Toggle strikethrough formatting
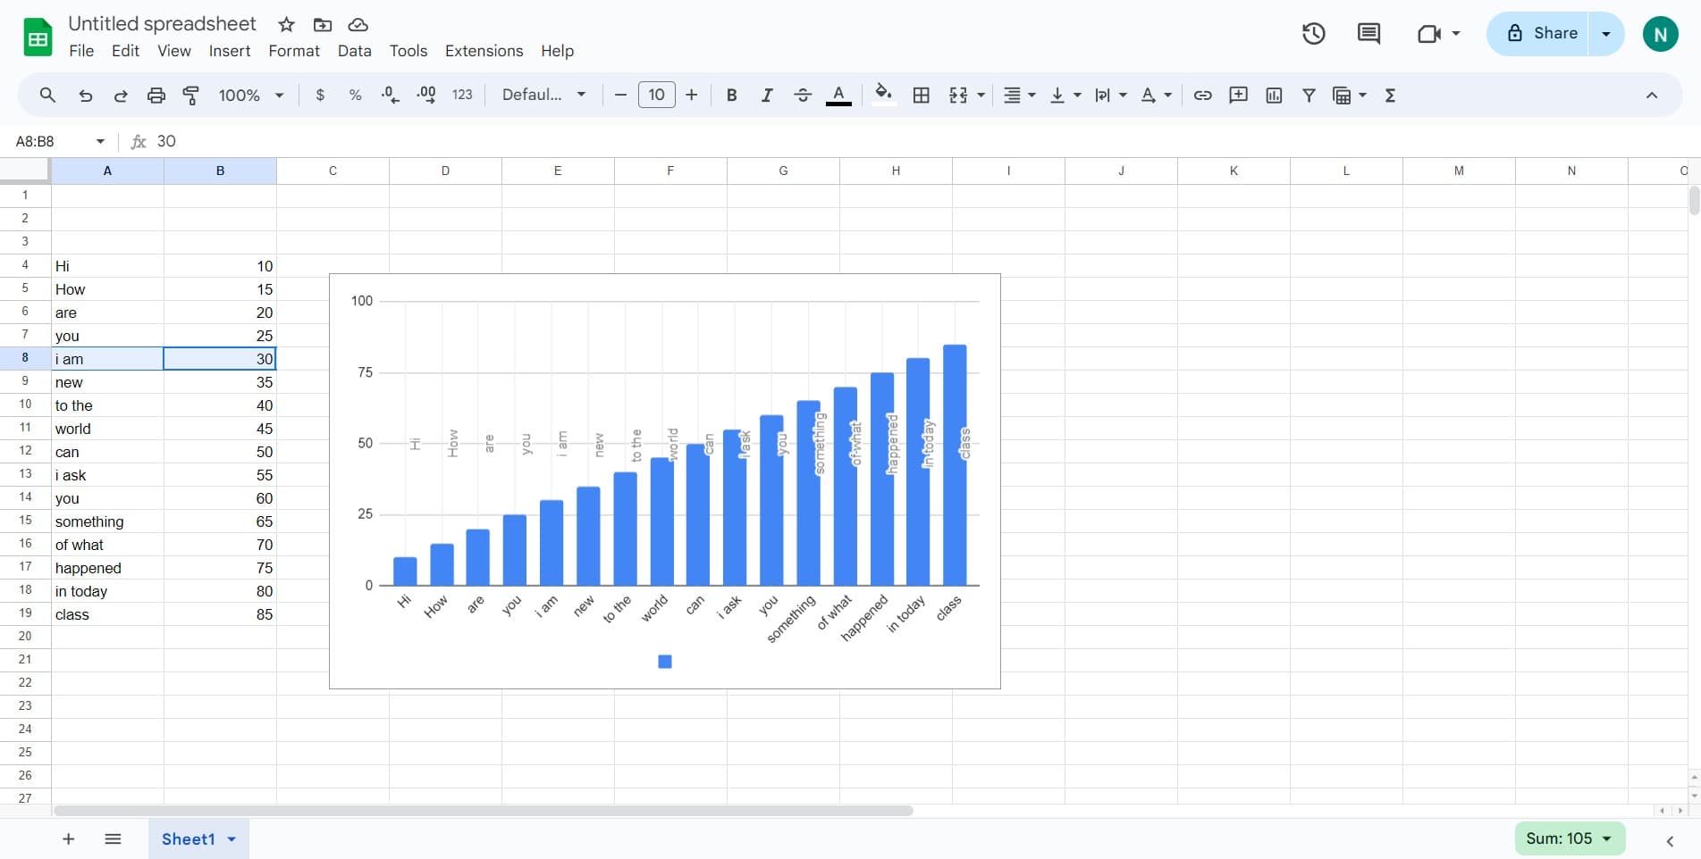 pos(802,95)
